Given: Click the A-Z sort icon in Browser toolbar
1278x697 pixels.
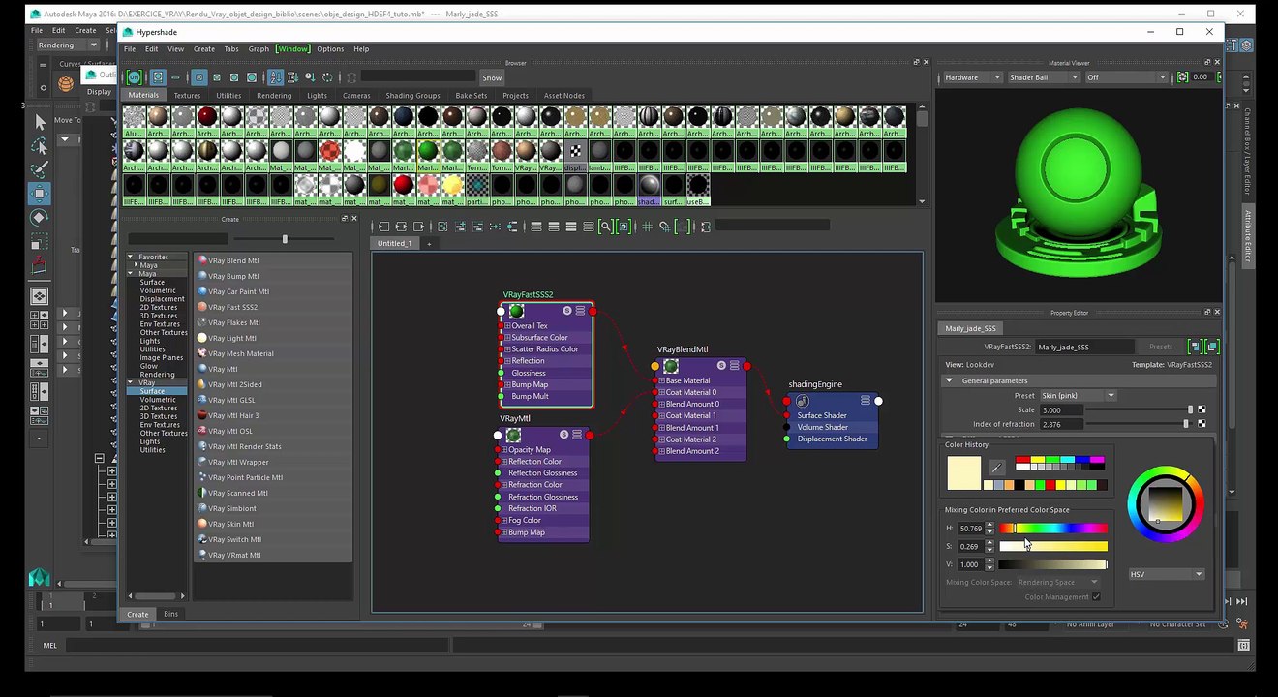Looking at the screenshot, I should [x=275, y=77].
